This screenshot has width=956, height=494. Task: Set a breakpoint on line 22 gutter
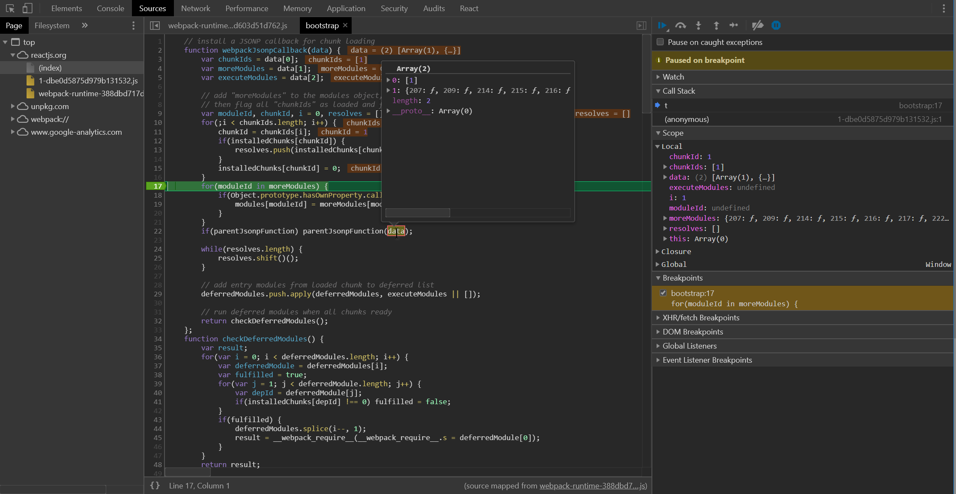pos(158,231)
